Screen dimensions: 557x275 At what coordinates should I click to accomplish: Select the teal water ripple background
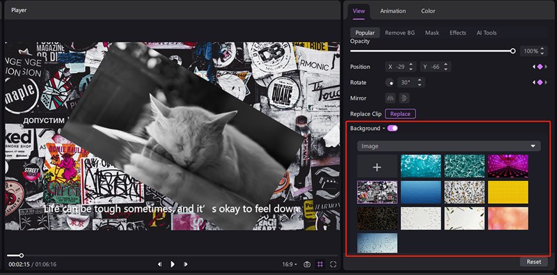tap(464, 166)
